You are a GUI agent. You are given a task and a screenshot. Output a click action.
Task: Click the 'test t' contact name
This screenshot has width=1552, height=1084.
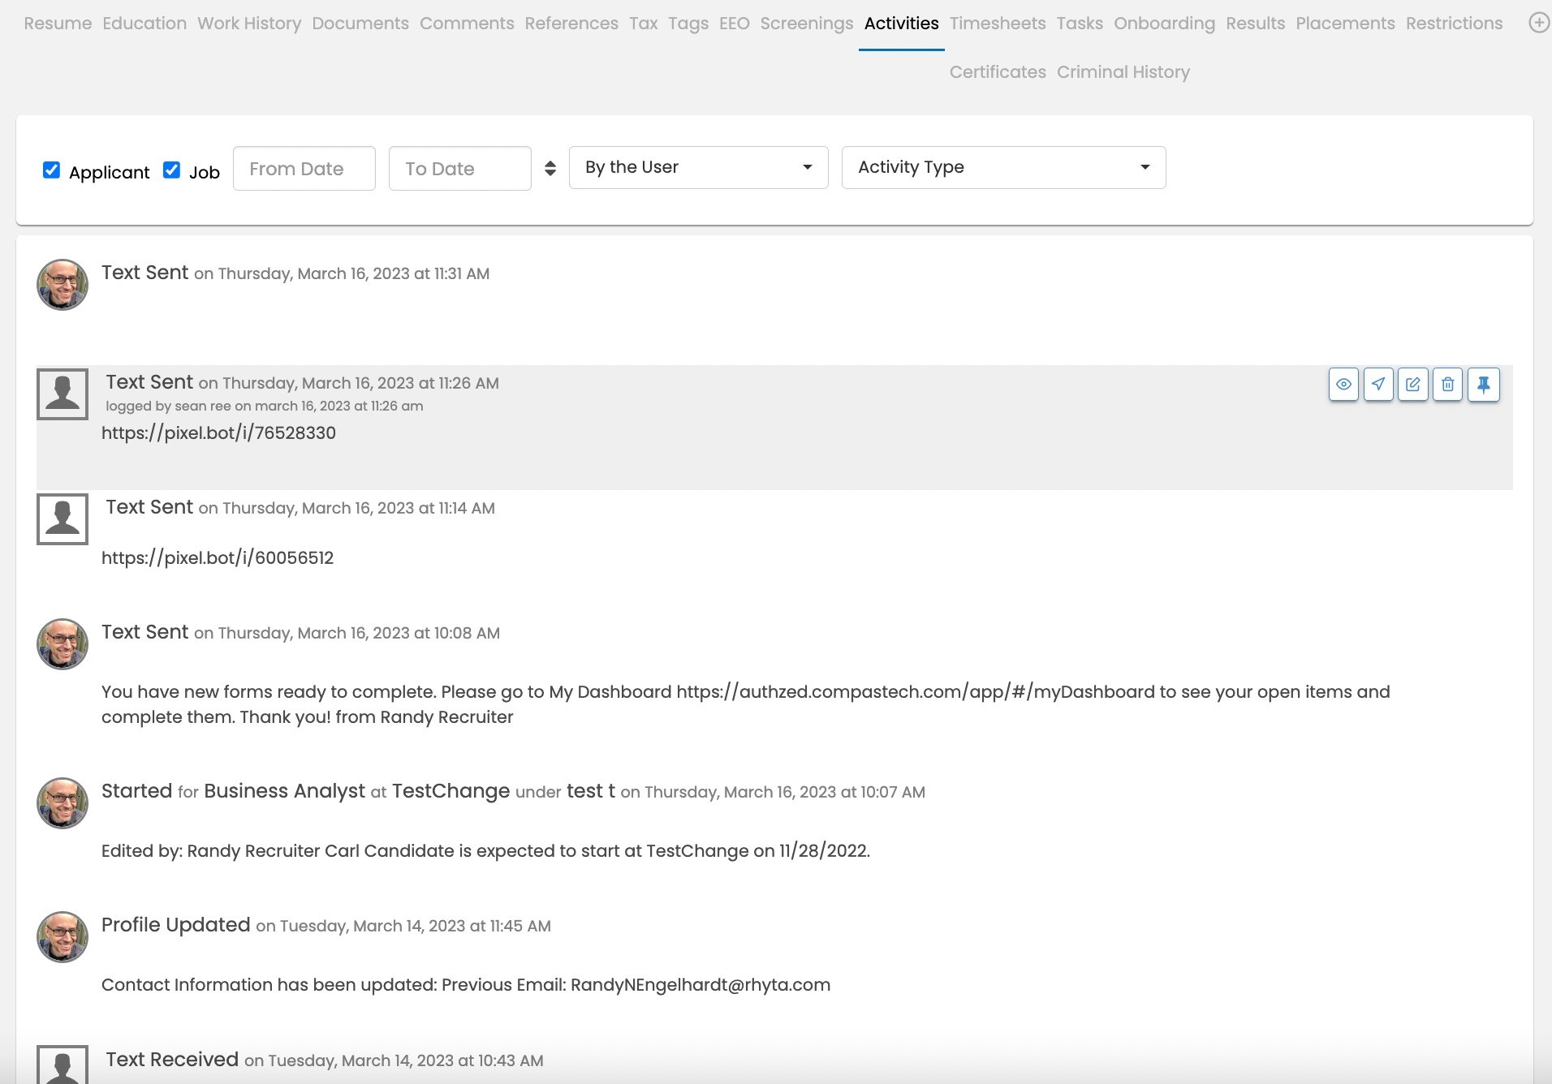tap(591, 791)
